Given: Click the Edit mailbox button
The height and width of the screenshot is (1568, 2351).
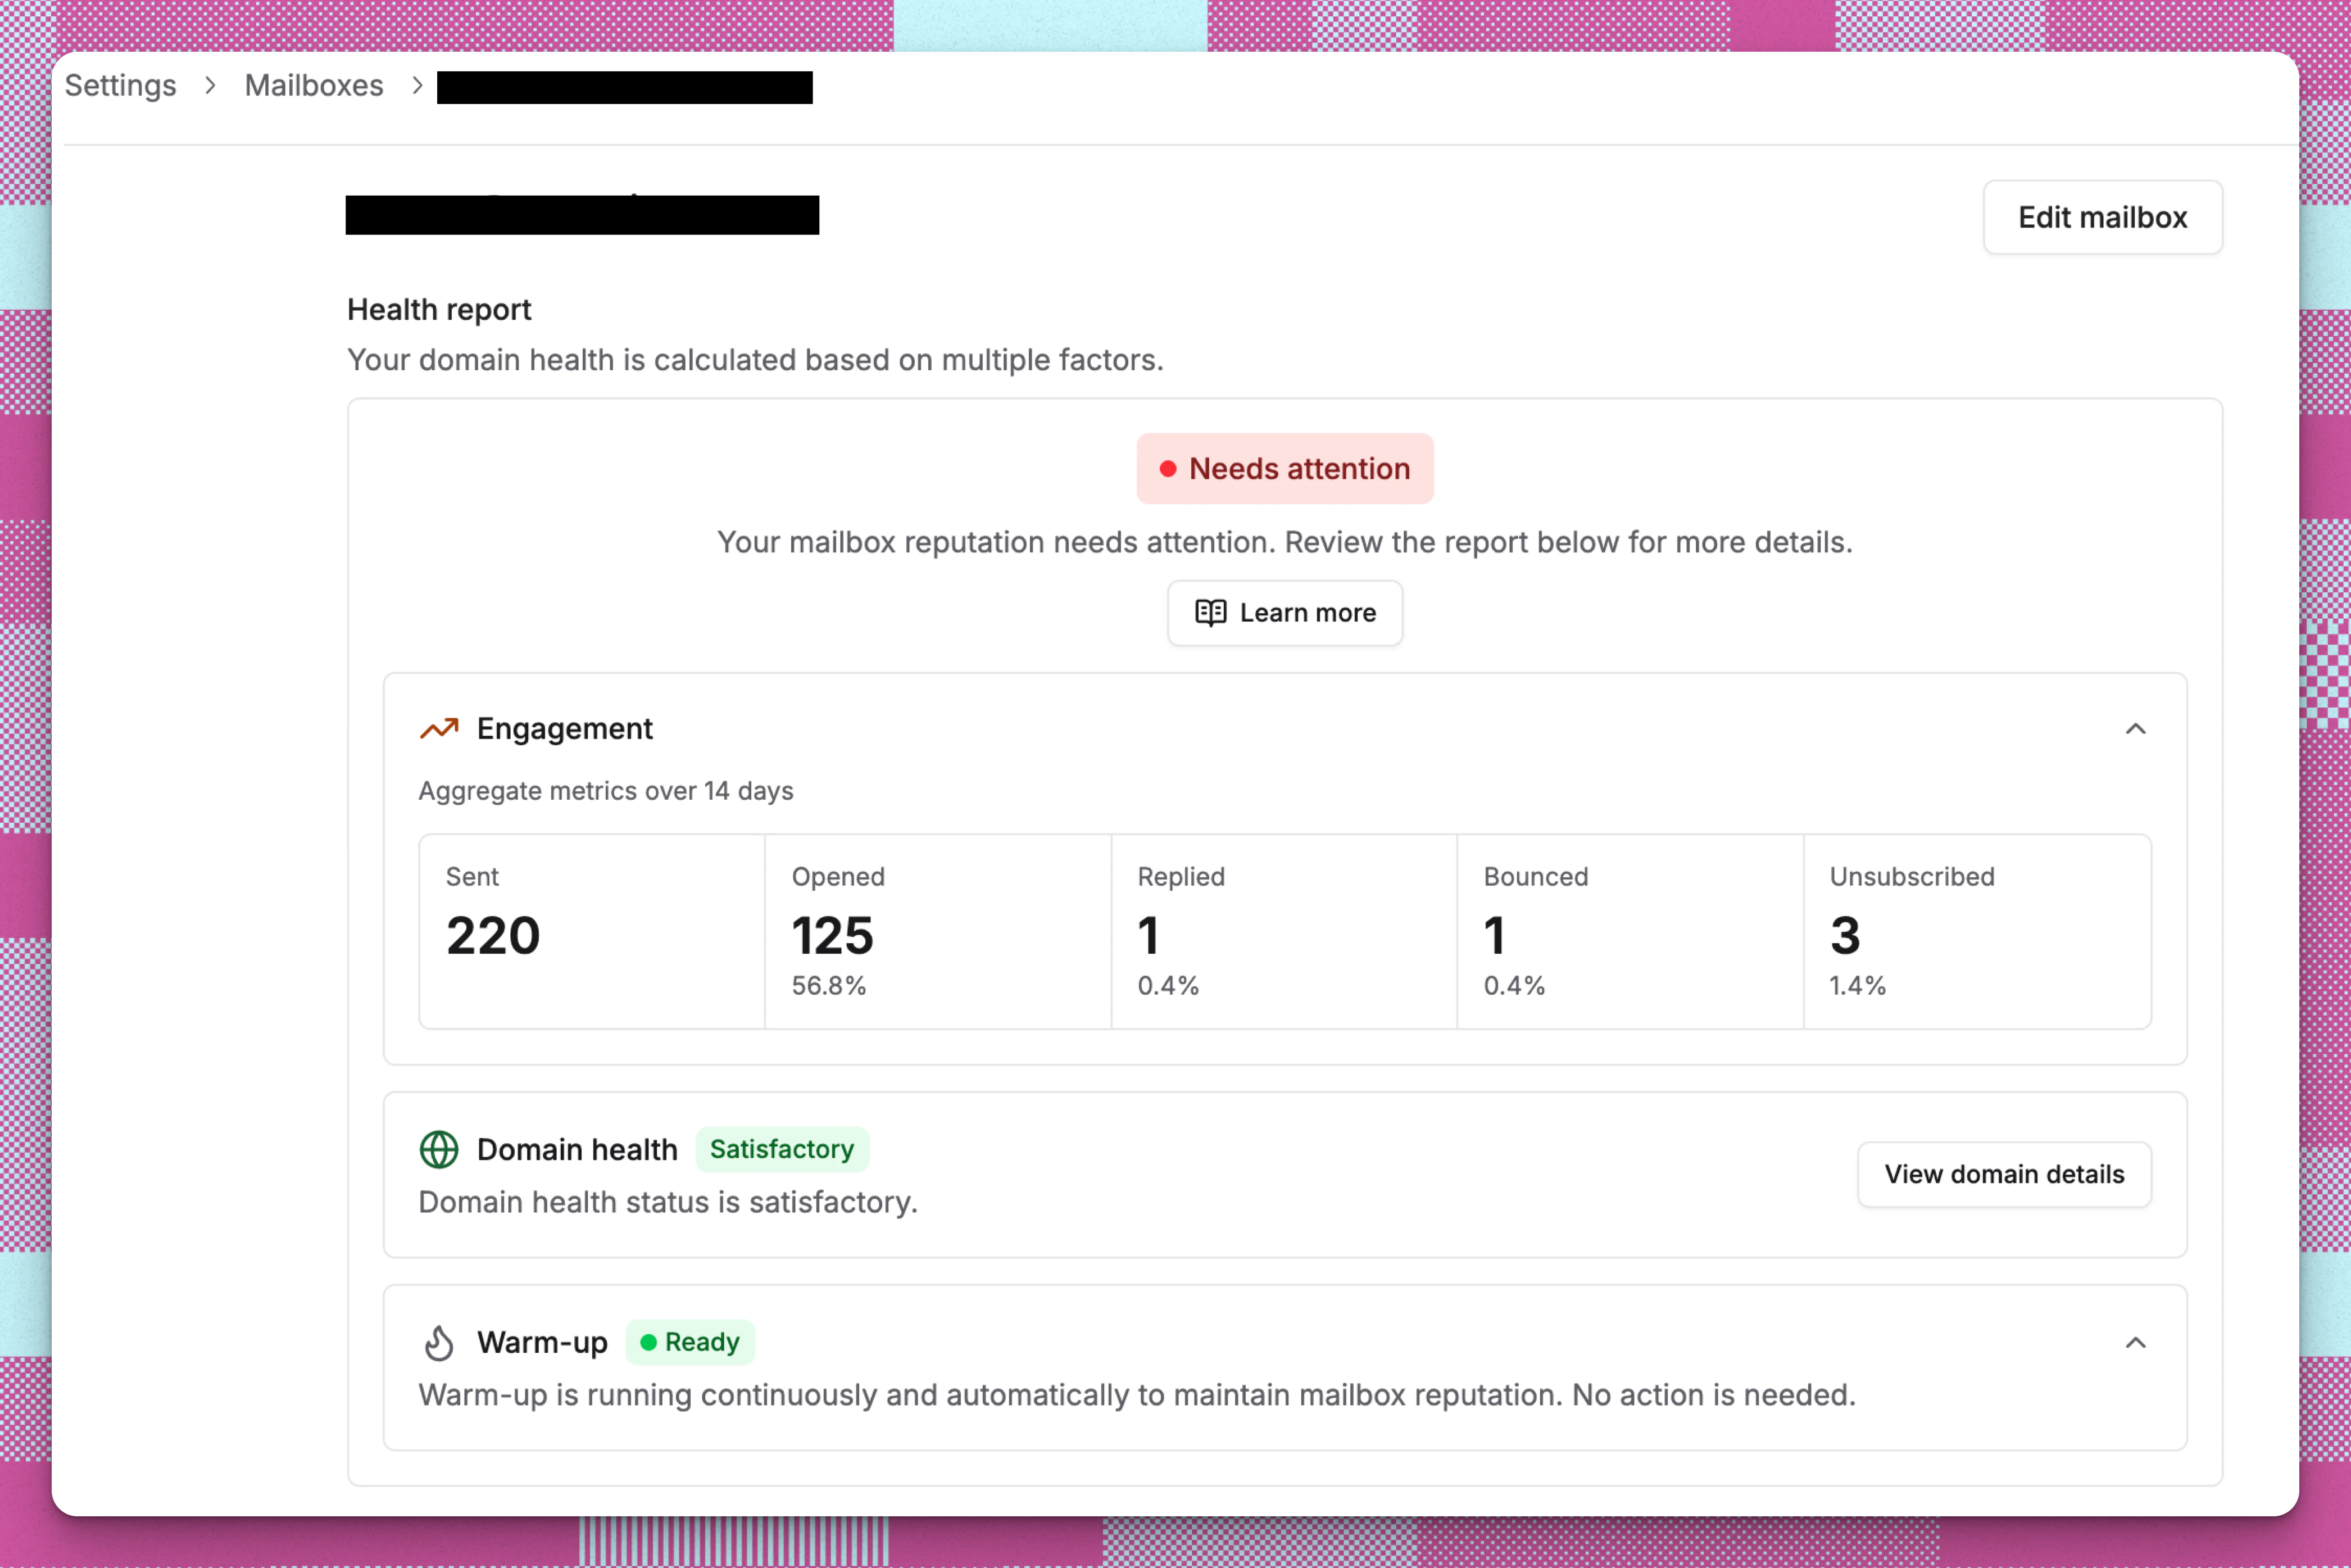Looking at the screenshot, I should (x=2103, y=217).
